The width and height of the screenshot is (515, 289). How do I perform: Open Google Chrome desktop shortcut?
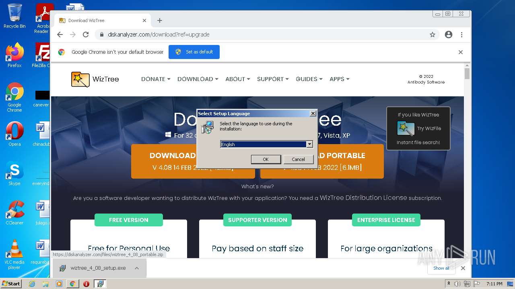[x=14, y=97]
